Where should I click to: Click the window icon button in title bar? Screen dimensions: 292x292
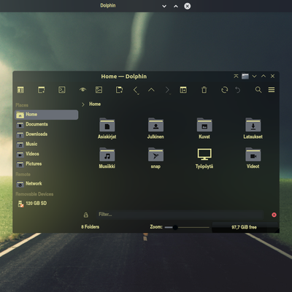[245, 76]
